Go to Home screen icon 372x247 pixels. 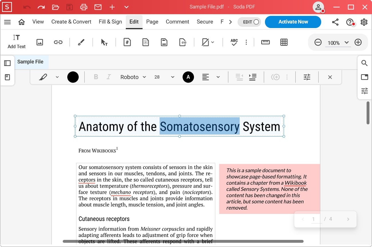[x=21, y=22]
